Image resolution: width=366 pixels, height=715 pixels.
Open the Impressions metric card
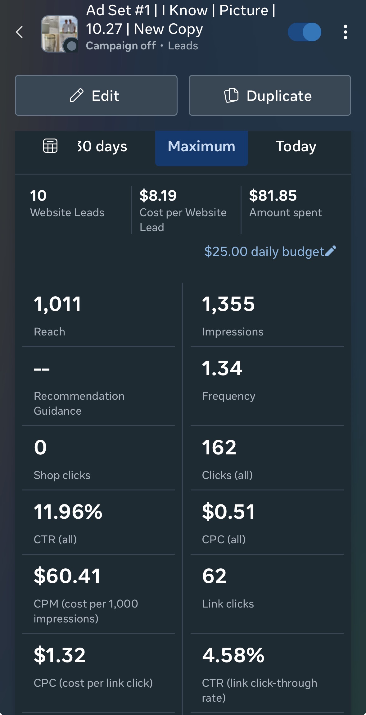point(267,315)
